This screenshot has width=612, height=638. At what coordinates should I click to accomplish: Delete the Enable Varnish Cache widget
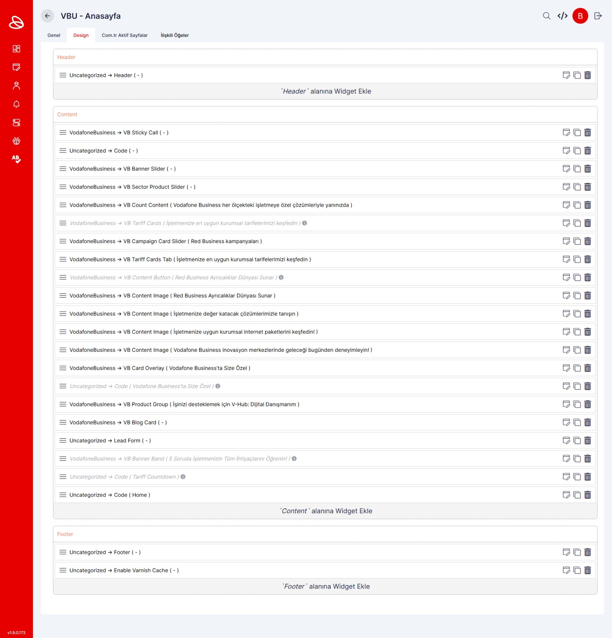(x=587, y=570)
